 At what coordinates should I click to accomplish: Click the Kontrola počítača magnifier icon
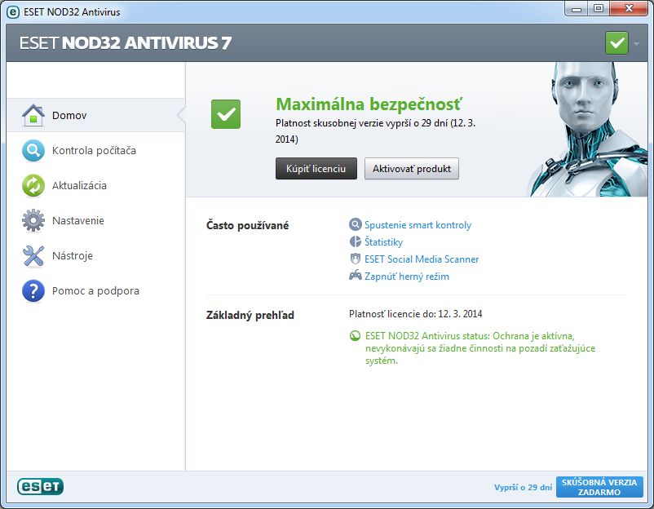[33, 151]
